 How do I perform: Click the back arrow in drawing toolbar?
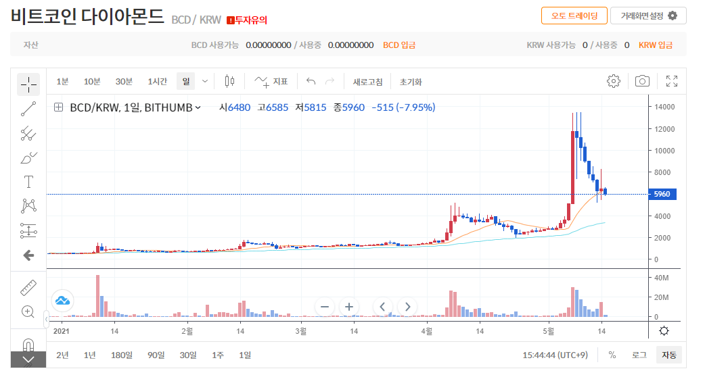pos(28,255)
